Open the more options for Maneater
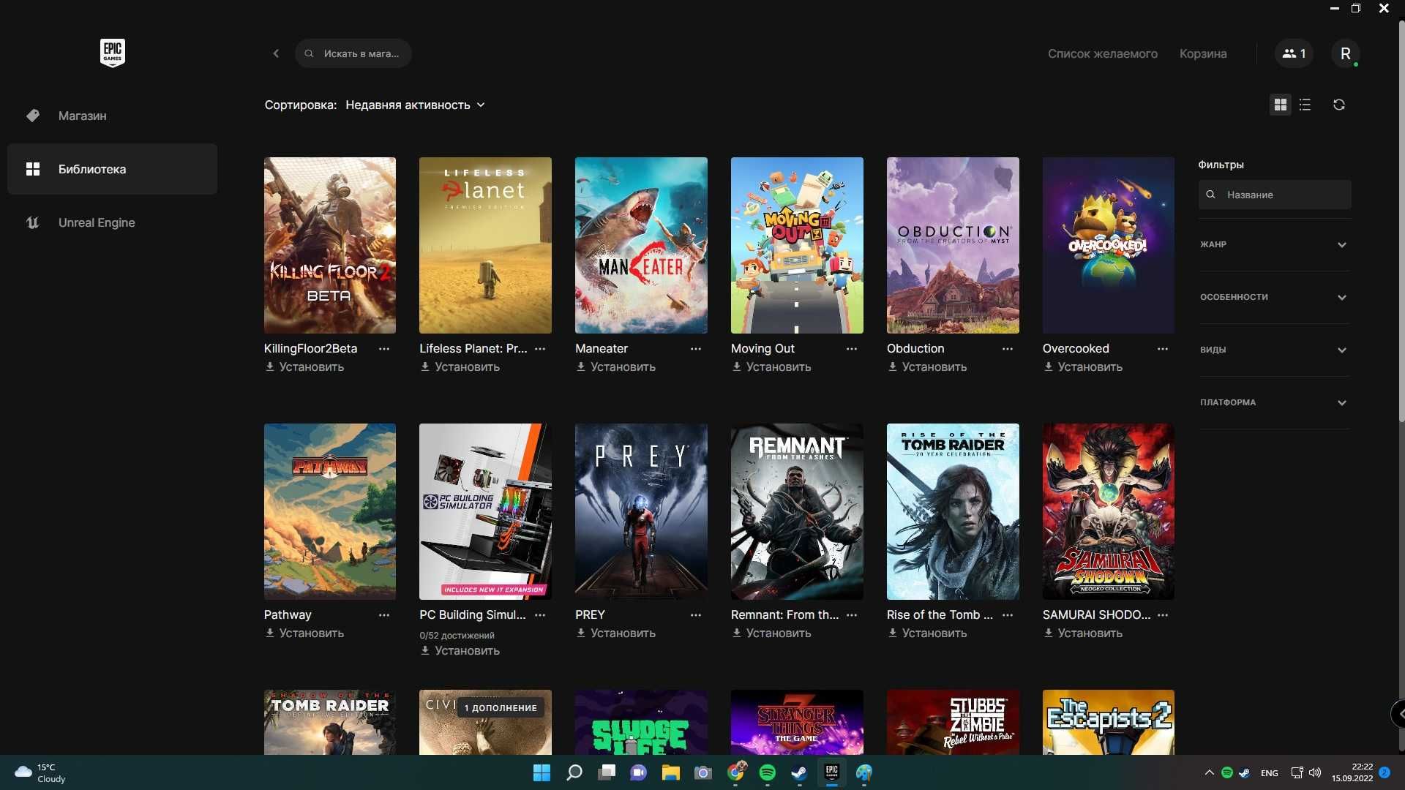The image size is (1405, 790). [696, 349]
